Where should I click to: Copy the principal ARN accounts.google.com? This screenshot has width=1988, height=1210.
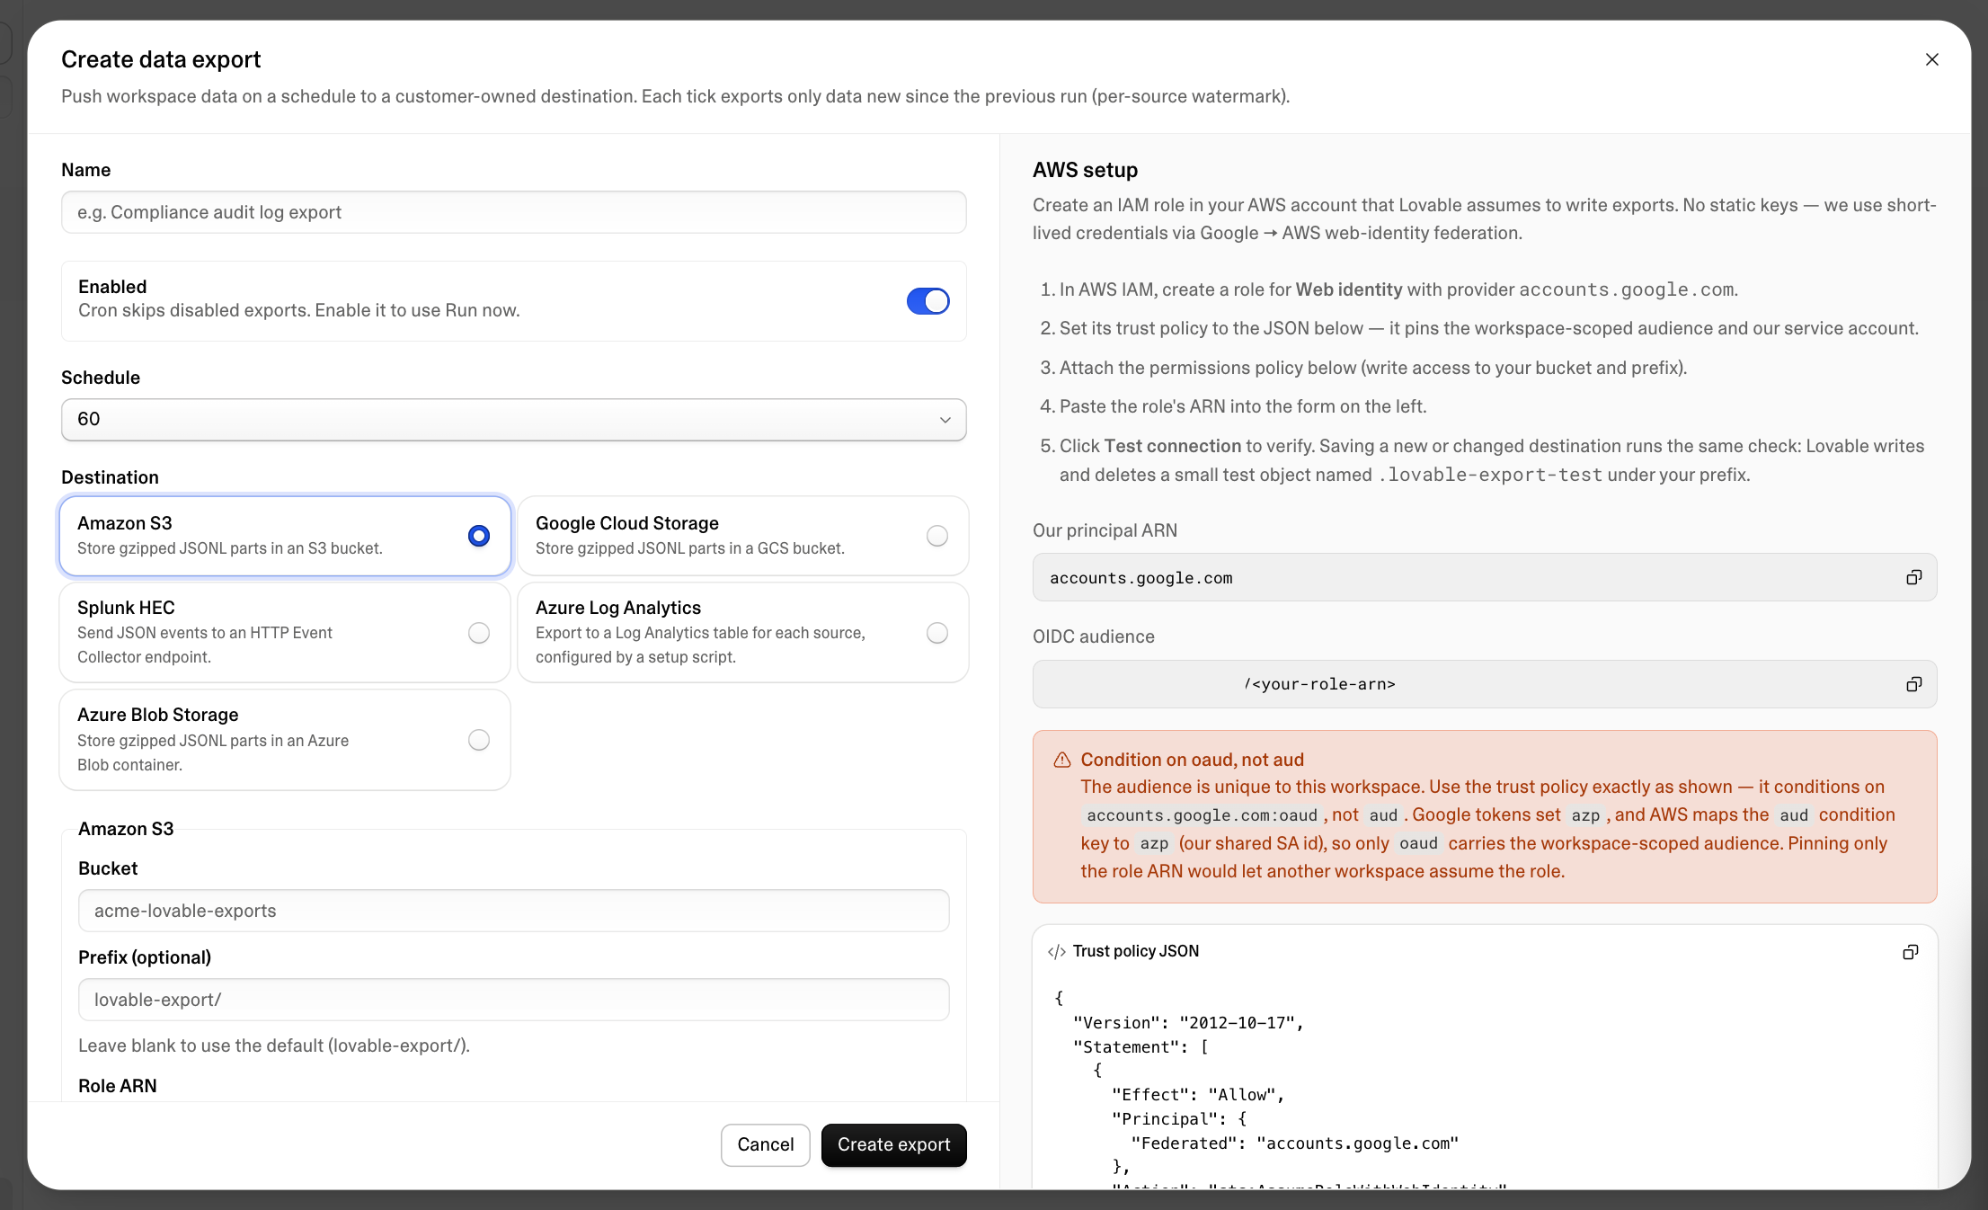pyautogui.click(x=1913, y=577)
